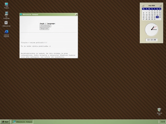Select date 31 in the calendar
166x124 pixels.
point(155,19)
